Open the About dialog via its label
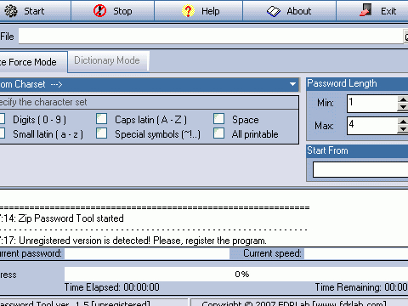408x306 pixels. click(299, 11)
